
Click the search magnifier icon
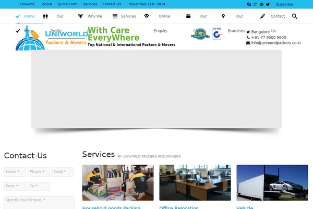(295, 16)
